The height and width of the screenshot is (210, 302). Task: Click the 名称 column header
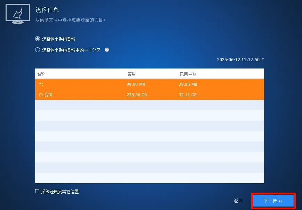(42, 74)
